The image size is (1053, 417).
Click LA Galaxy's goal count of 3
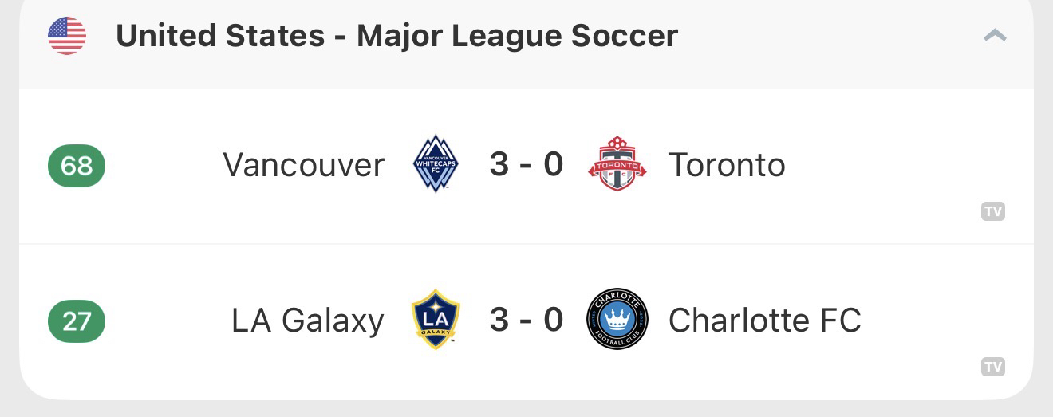(499, 320)
